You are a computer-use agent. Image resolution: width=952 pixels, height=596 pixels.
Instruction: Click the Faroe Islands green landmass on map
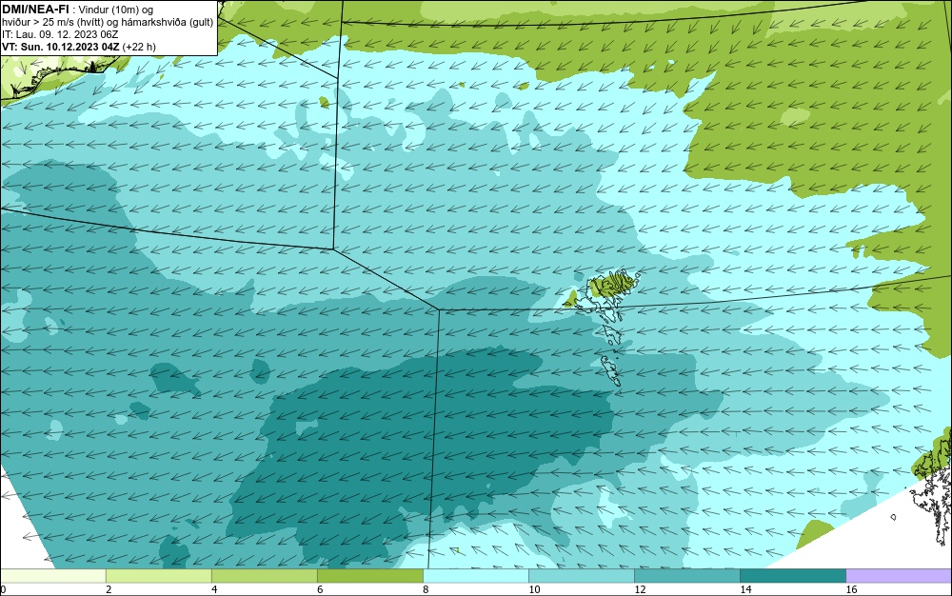(x=612, y=285)
